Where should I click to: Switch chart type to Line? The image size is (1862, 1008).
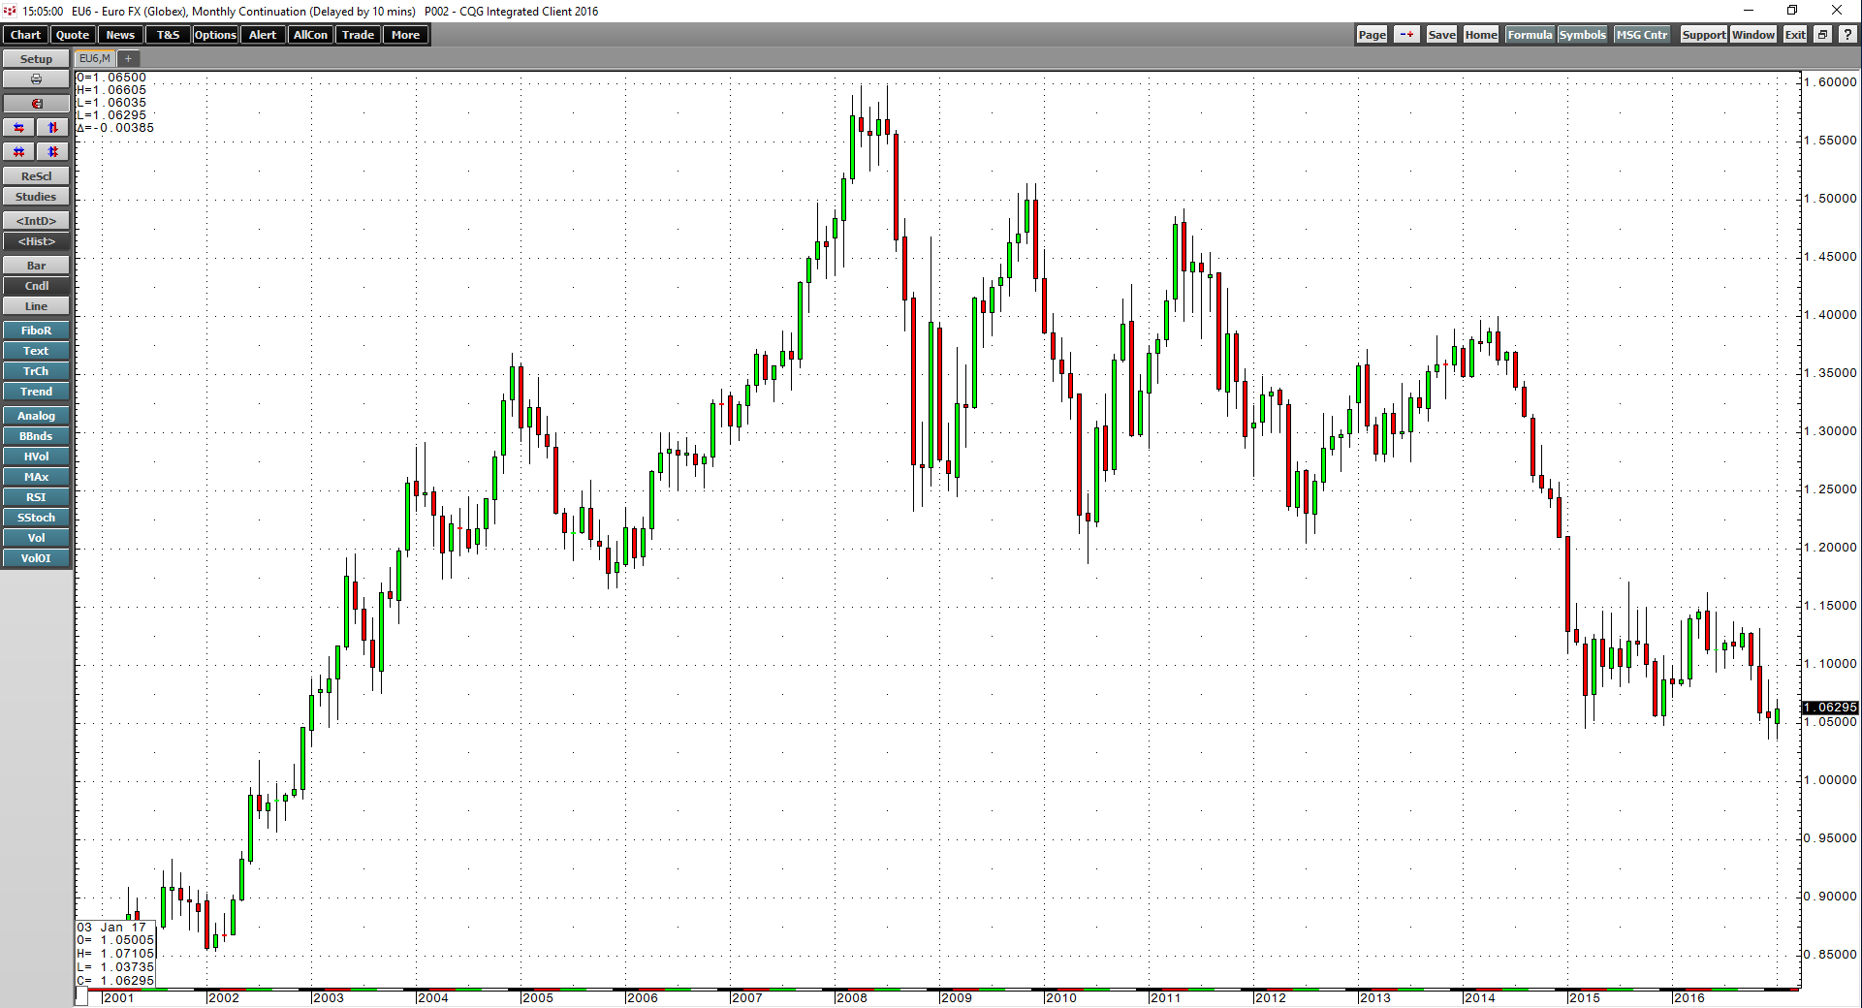coord(36,306)
